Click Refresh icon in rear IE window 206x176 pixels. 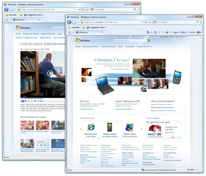83,10
